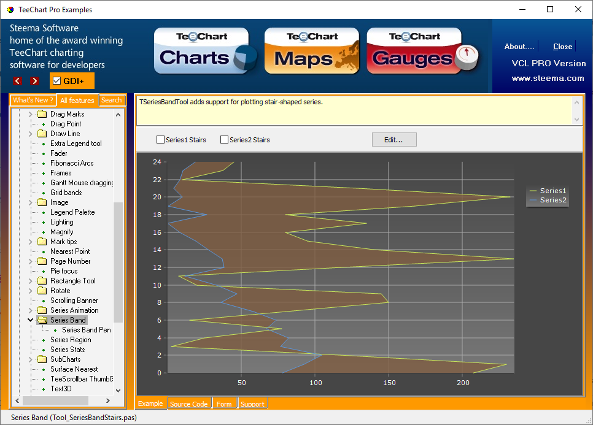Image resolution: width=593 pixels, height=425 pixels.
Task: Go to next example with red right arrow
Action: coord(35,81)
